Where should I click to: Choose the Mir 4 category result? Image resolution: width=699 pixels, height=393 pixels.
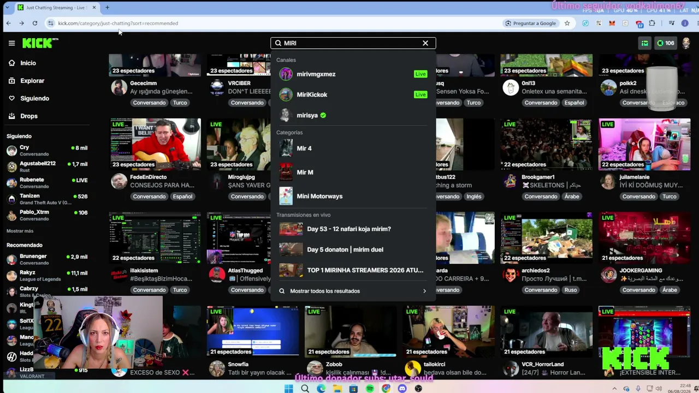tap(353, 148)
